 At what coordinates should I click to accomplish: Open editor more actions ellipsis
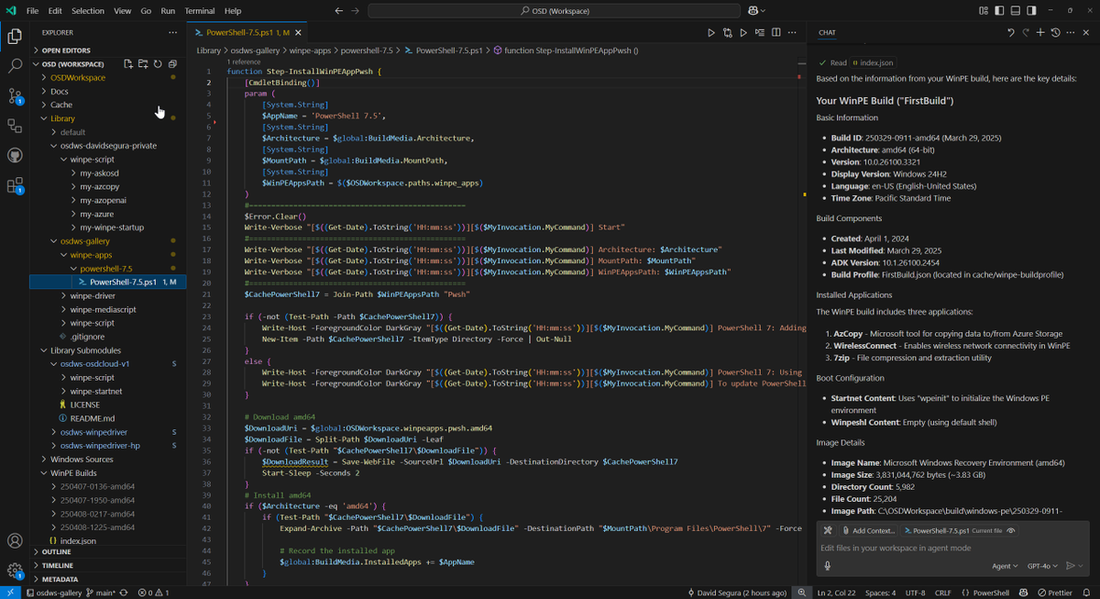click(793, 32)
